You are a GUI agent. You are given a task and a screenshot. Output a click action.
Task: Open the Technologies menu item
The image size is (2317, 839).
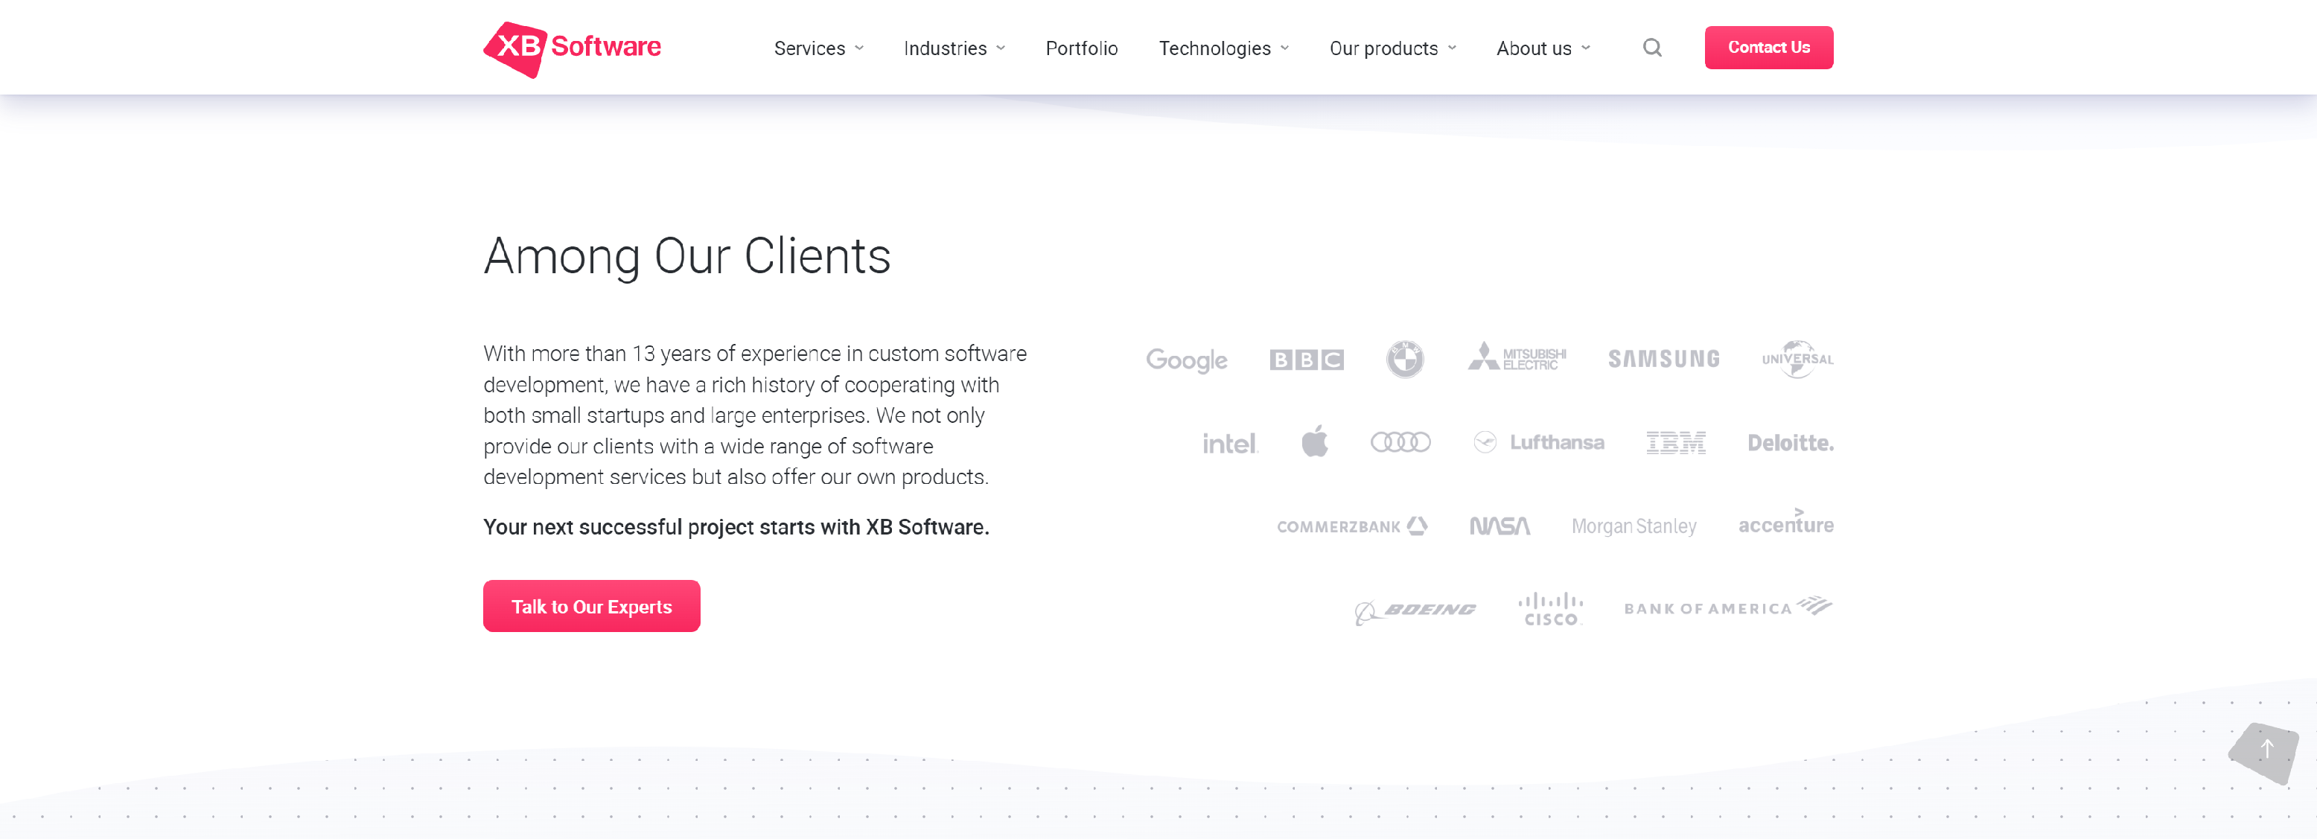(1214, 48)
